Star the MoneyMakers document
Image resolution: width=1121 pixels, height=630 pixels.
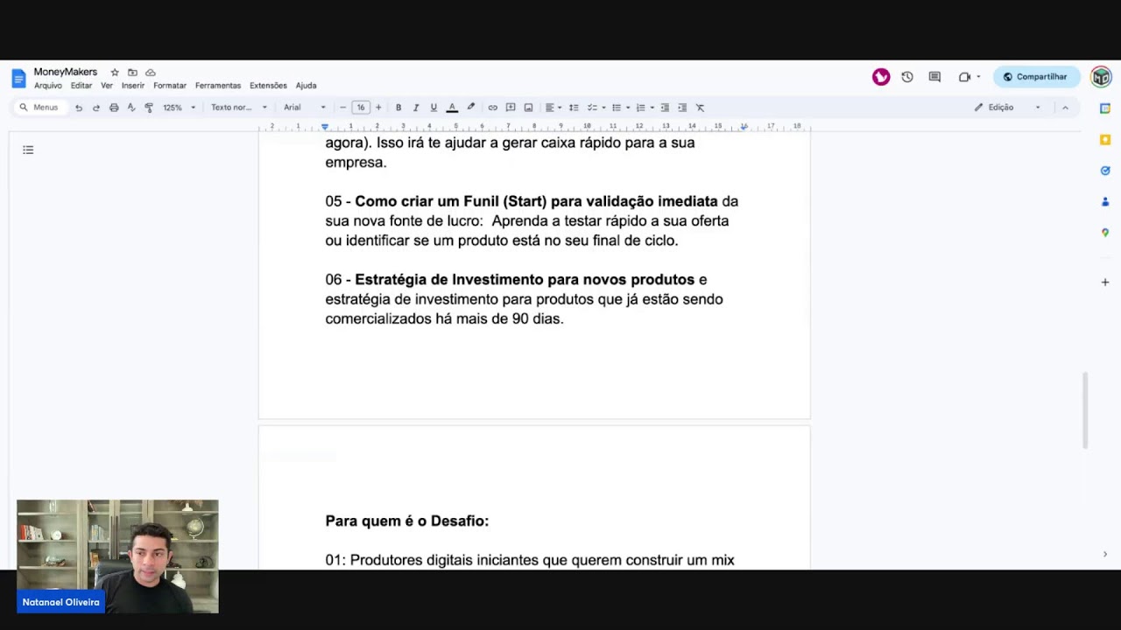pyautogui.click(x=115, y=73)
